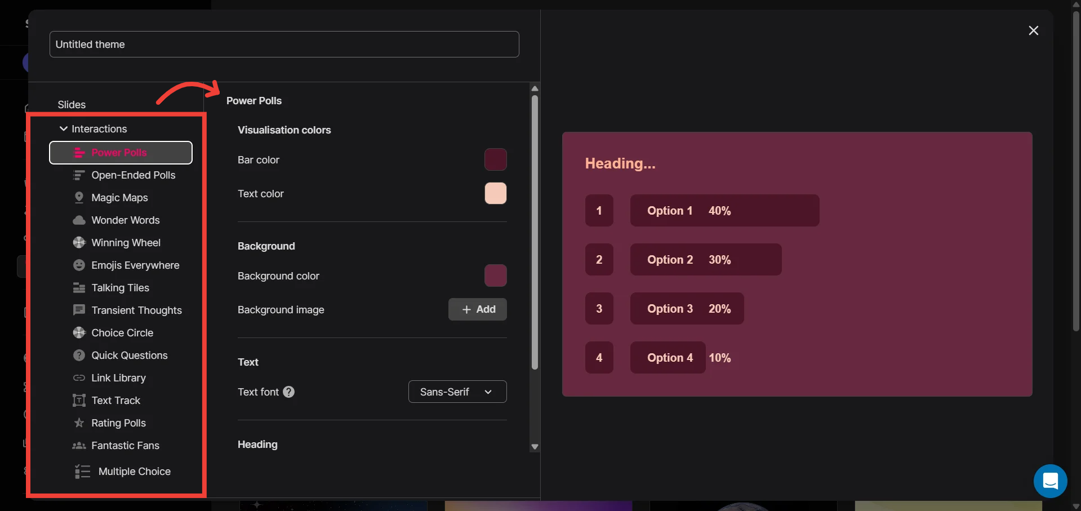The width and height of the screenshot is (1081, 511).
Task: Select the Rating Polls star icon
Action: pos(79,423)
